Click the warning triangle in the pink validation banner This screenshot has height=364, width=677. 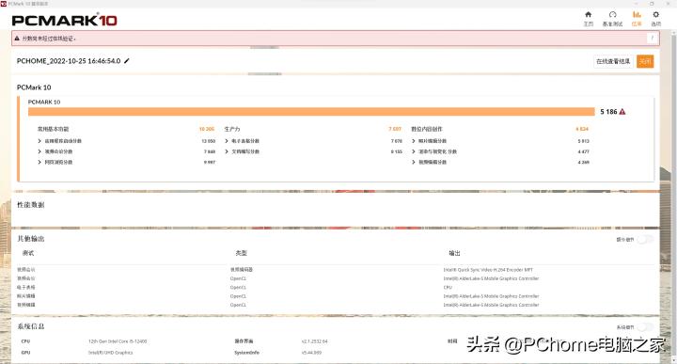[x=17, y=39]
